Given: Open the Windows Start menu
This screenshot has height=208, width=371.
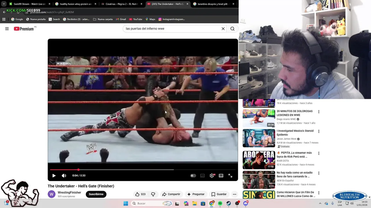Looking at the screenshot, I should tap(126, 203).
